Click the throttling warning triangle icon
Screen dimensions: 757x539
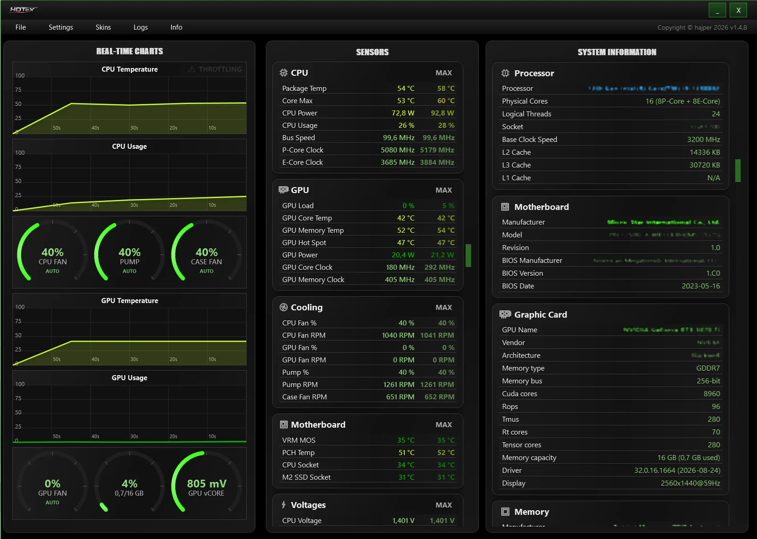click(x=192, y=69)
